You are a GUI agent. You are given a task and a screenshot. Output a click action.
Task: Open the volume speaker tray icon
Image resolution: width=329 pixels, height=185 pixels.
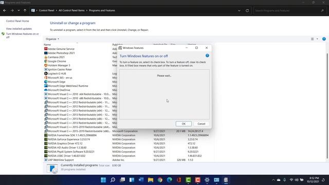tap(297, 180)
